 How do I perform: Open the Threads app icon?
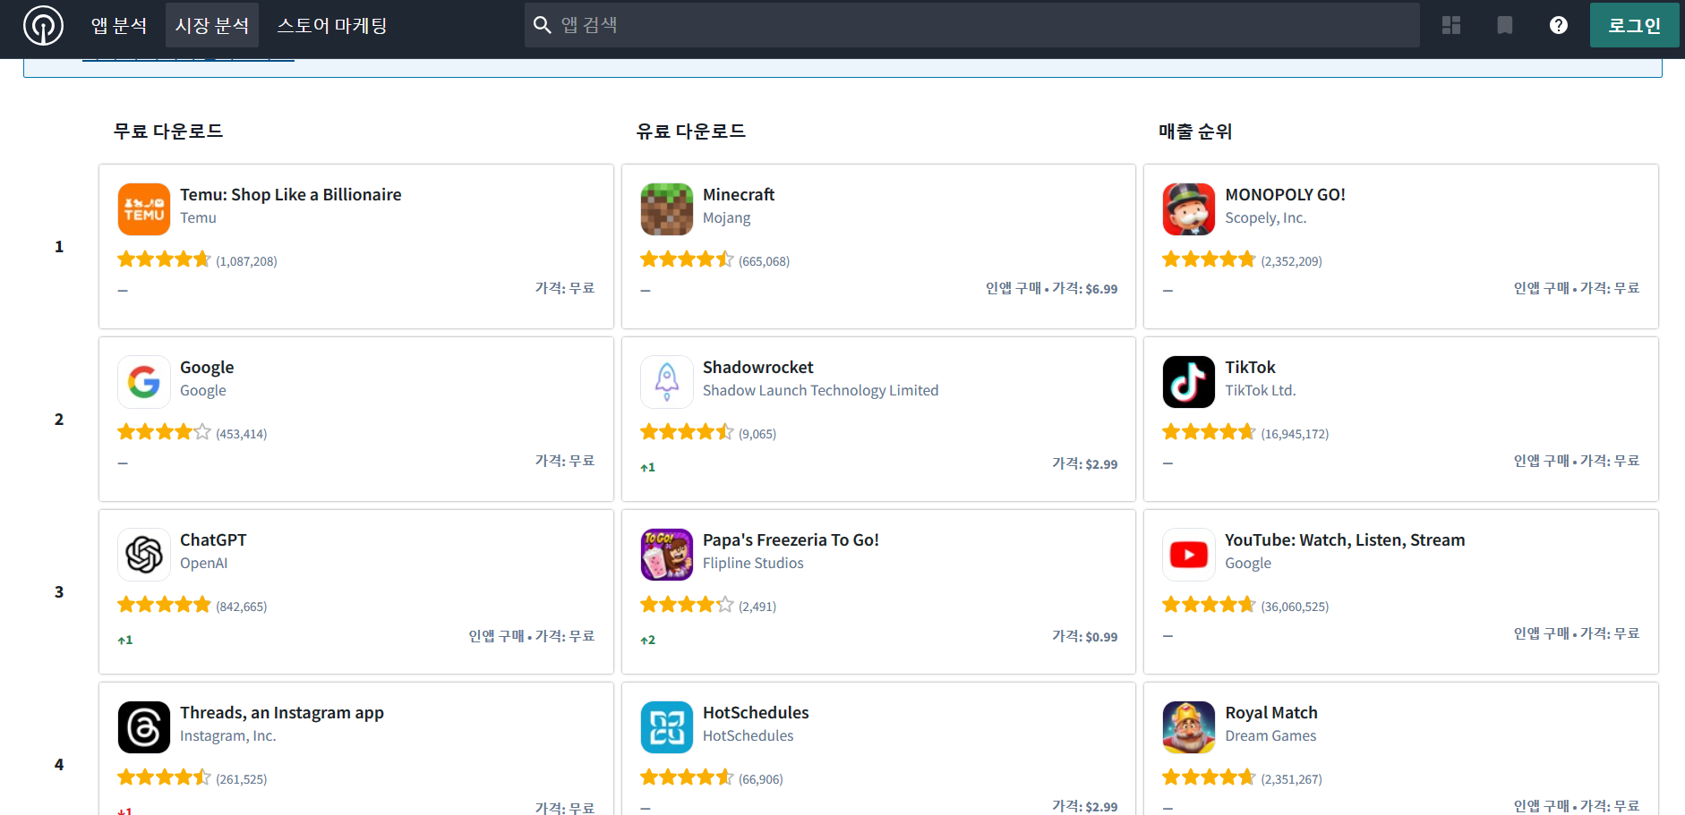pyautogui.click(x=144, y=727)
